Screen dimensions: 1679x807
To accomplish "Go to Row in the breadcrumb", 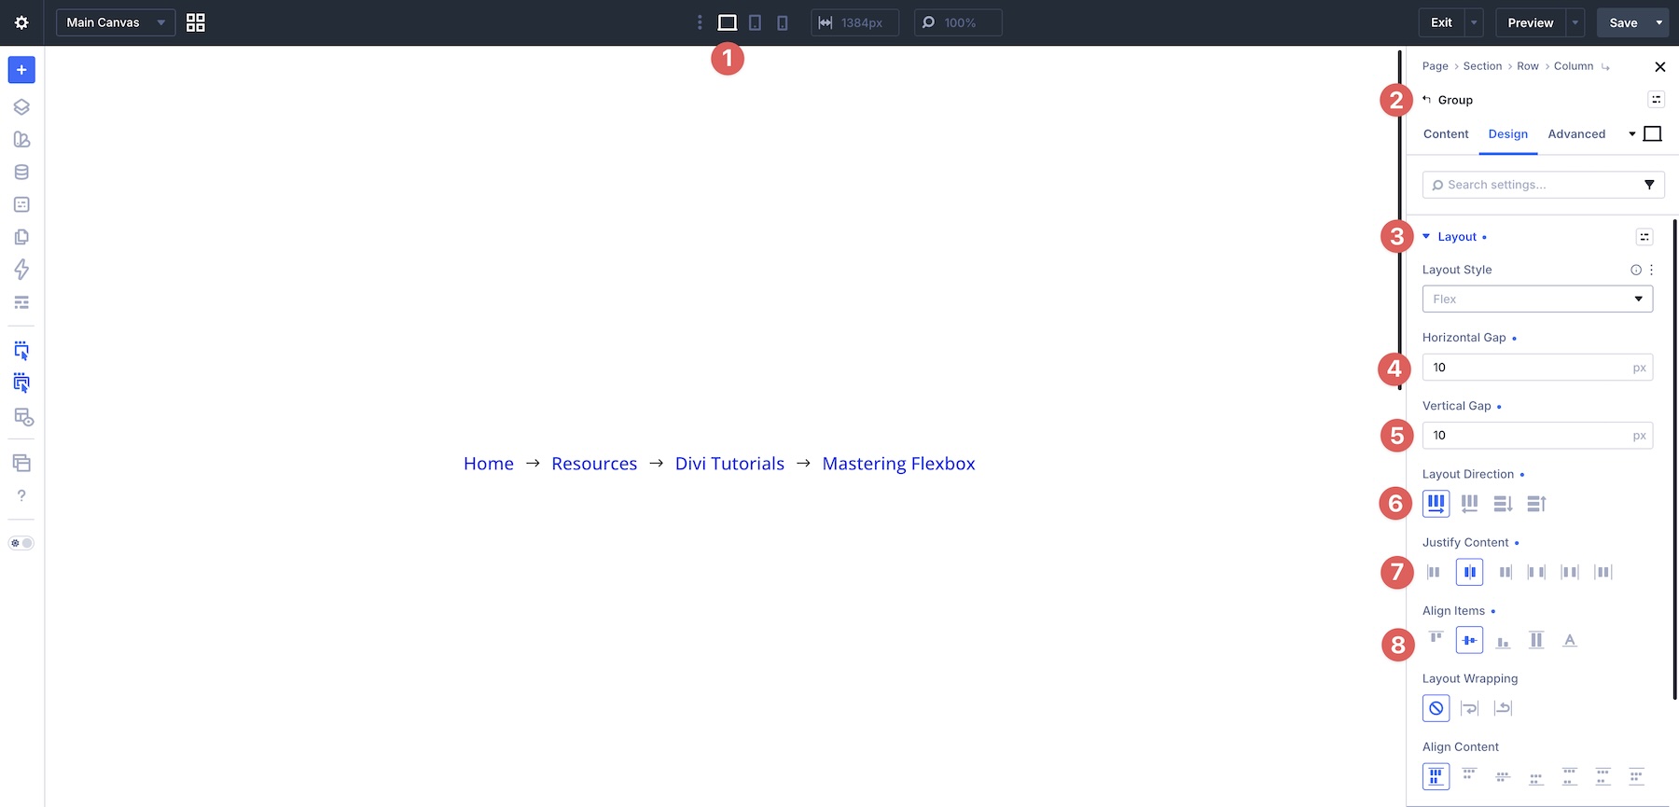I will point(1528,66).
